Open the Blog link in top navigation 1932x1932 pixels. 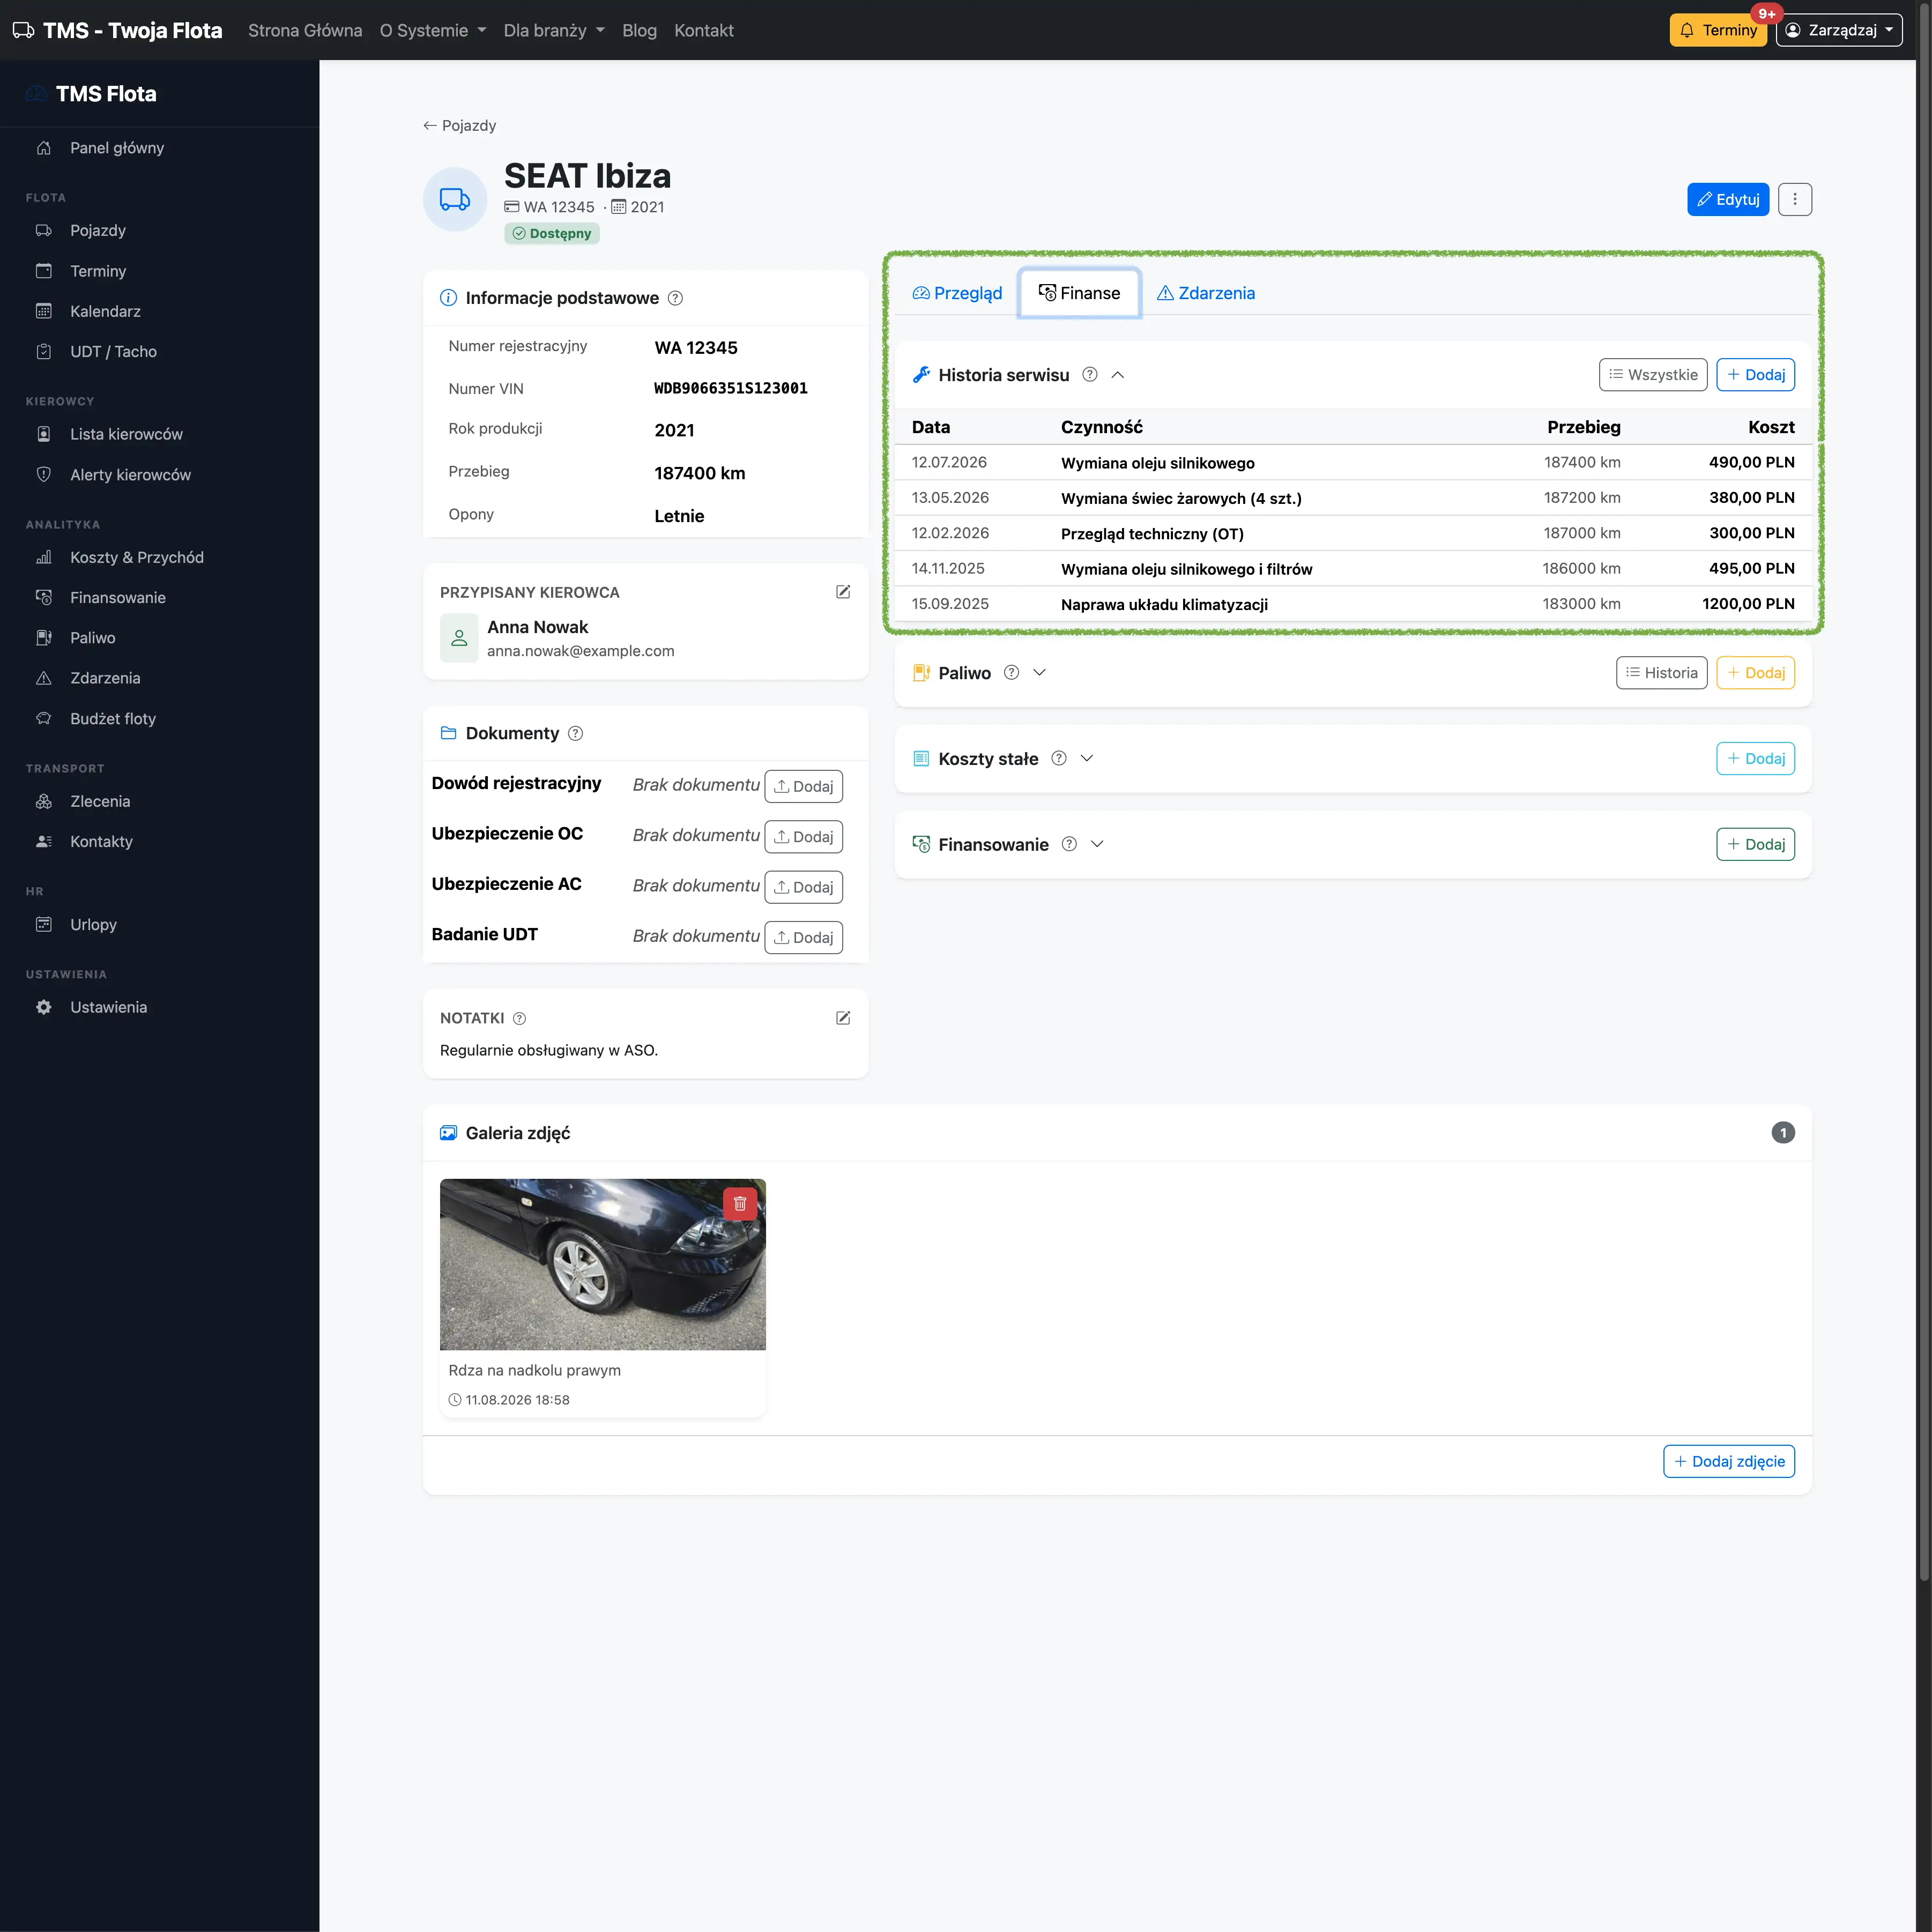pyautogui.click(x=640, y=31)
